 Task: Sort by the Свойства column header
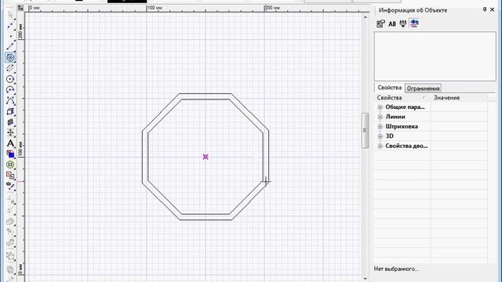(402, 98)
